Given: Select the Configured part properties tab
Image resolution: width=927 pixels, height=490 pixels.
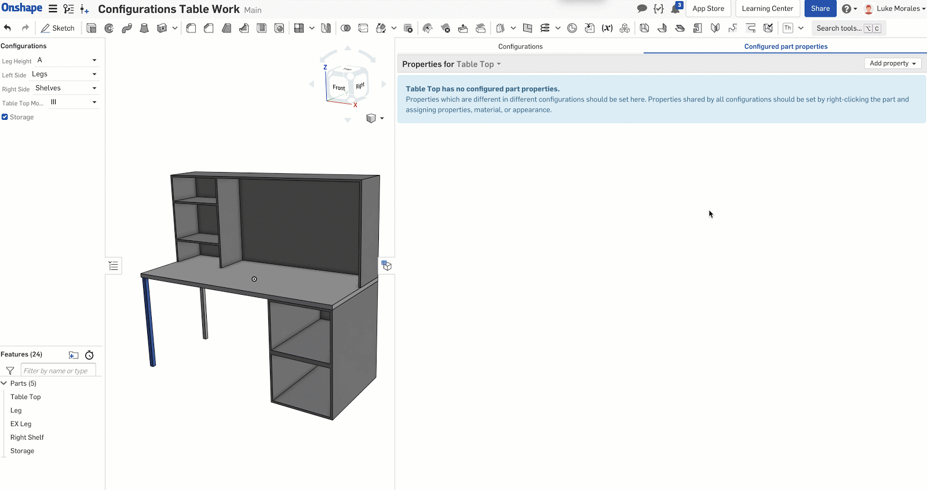Looking at the screenshot, I should tap(786, 46).
